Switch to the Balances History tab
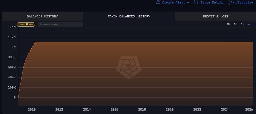Screen dimensions: 256x114 point(42,16)
